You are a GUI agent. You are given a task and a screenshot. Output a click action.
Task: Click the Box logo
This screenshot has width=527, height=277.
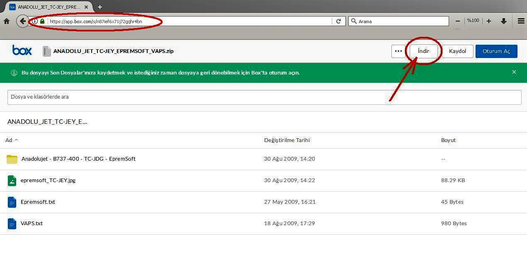22,51
